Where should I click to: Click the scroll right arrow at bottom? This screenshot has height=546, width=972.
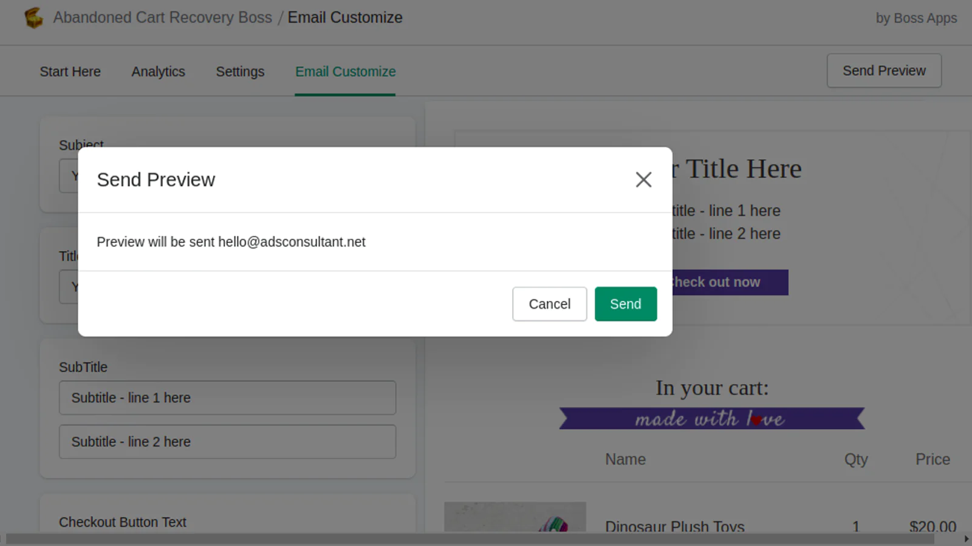[966, 539]
